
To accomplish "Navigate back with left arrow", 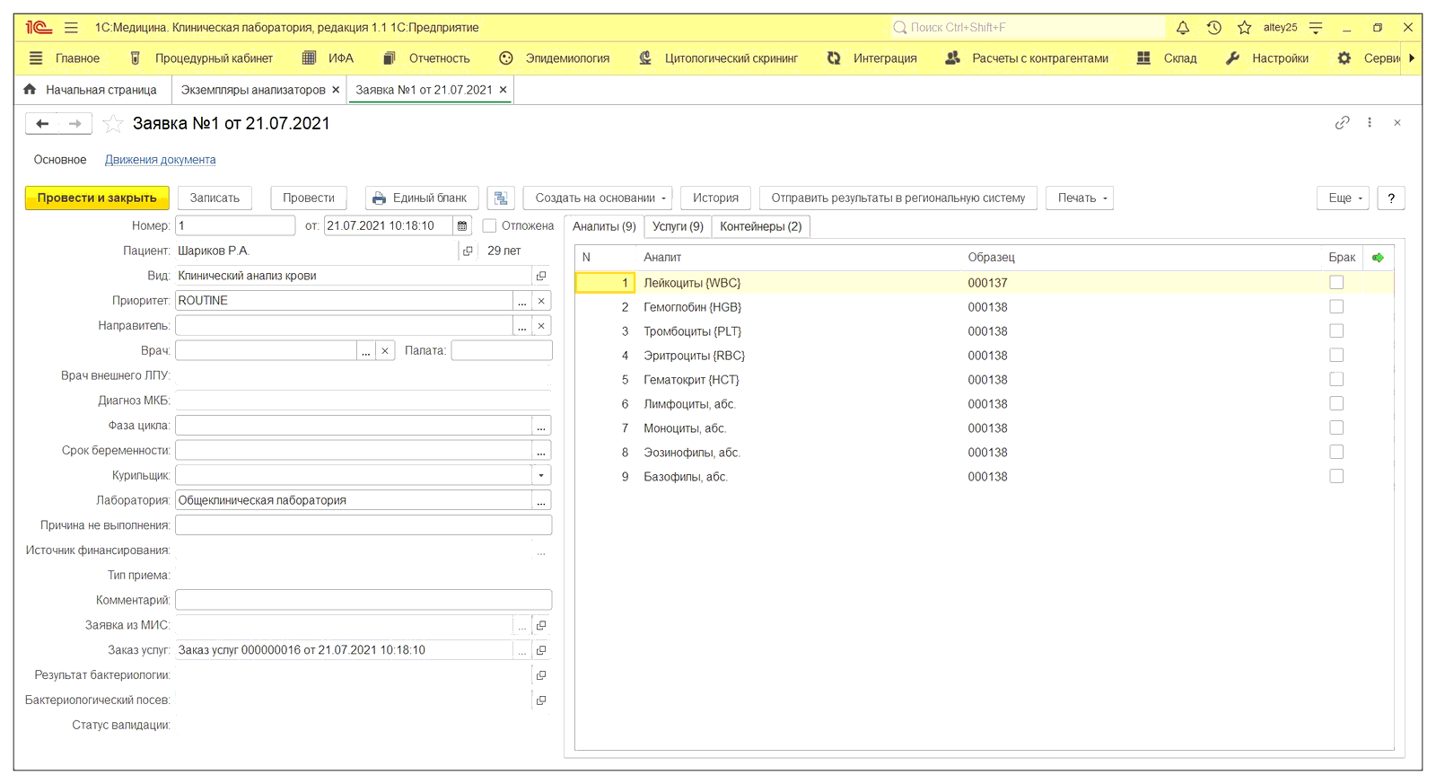I will point(42,124).
